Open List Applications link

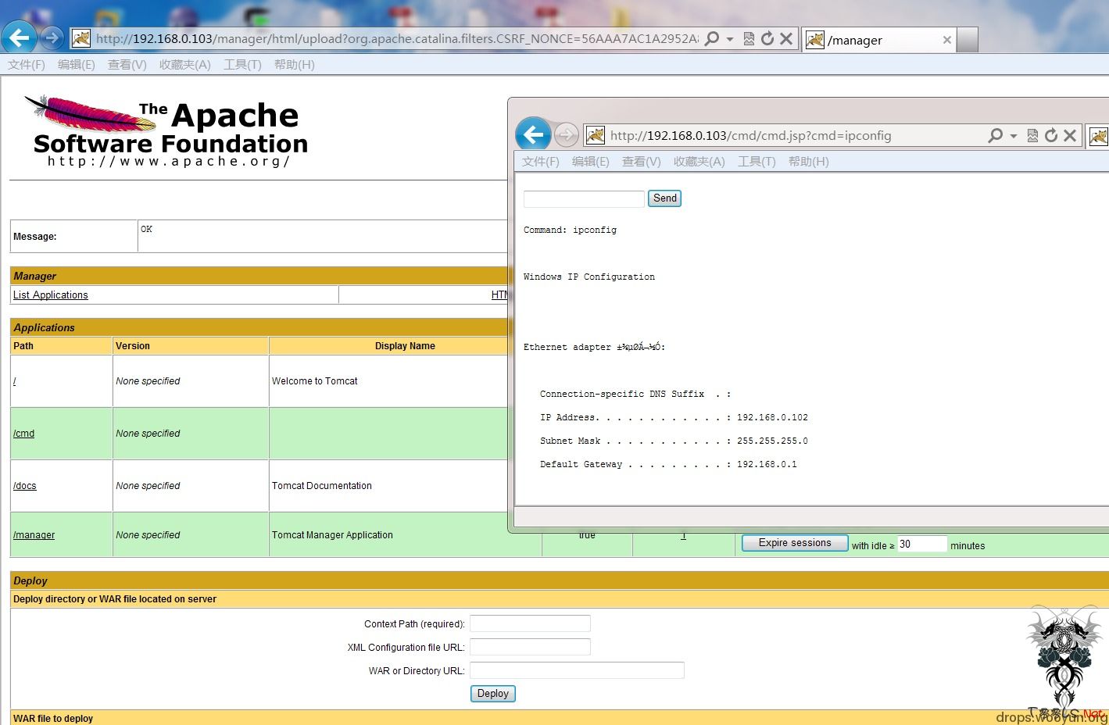coord(51,295)
